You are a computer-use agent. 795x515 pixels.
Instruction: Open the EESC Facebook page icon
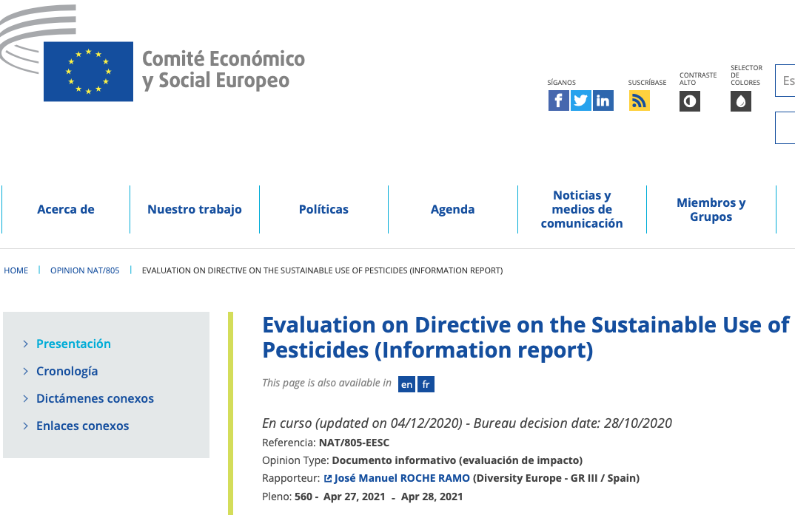(558, 100)
